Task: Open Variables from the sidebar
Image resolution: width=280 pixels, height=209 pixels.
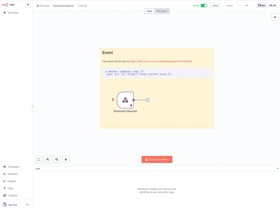Action: 13,174
